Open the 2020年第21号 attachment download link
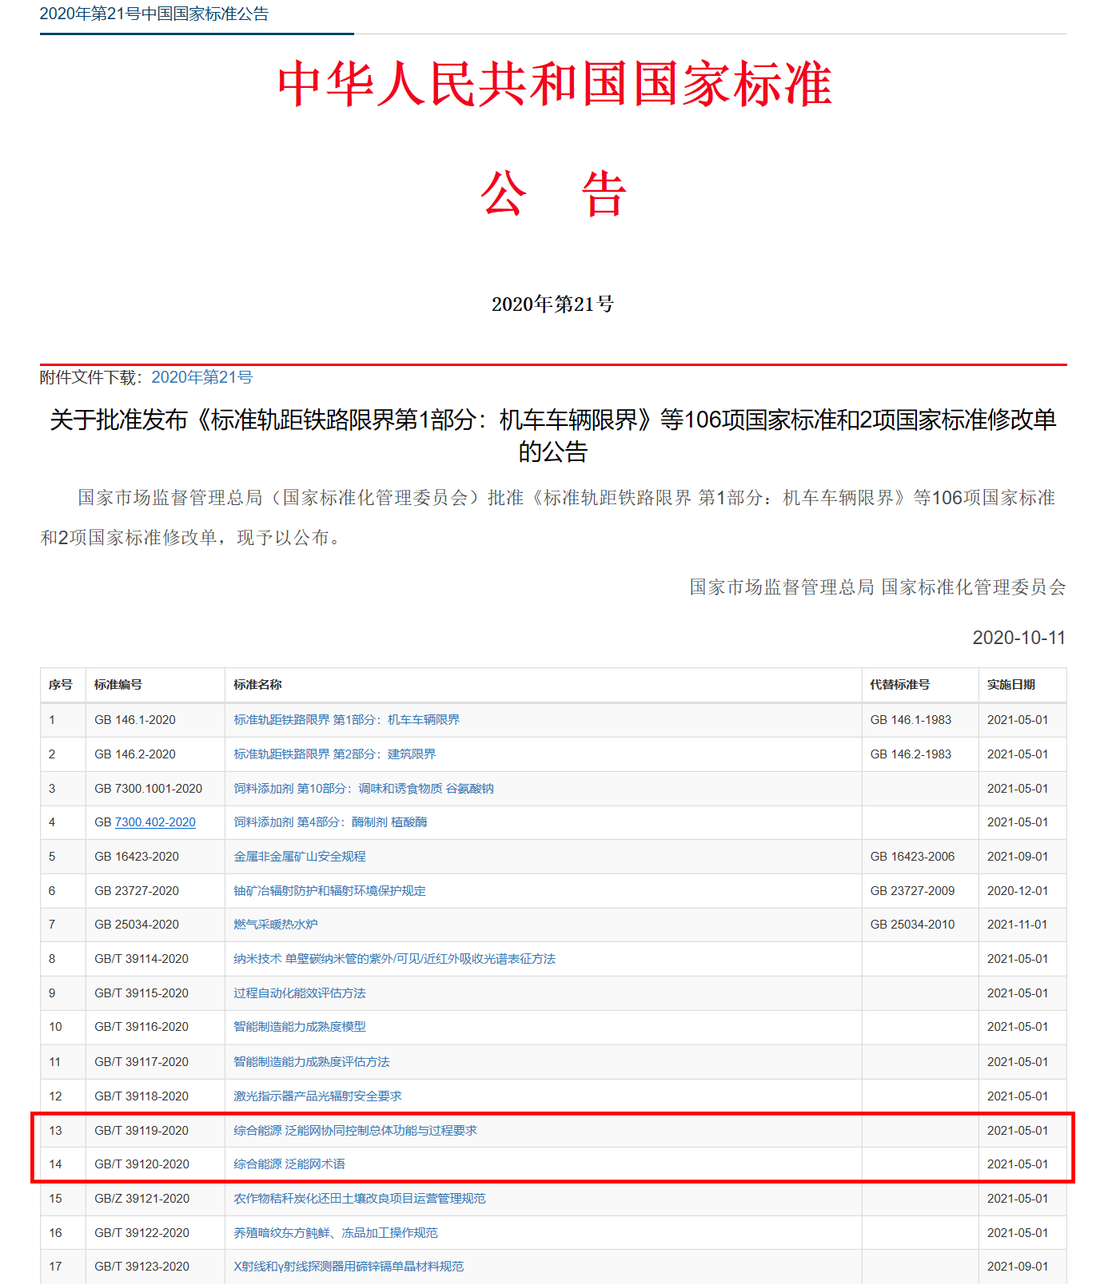1108x1285 pixels. coord(201,377)
